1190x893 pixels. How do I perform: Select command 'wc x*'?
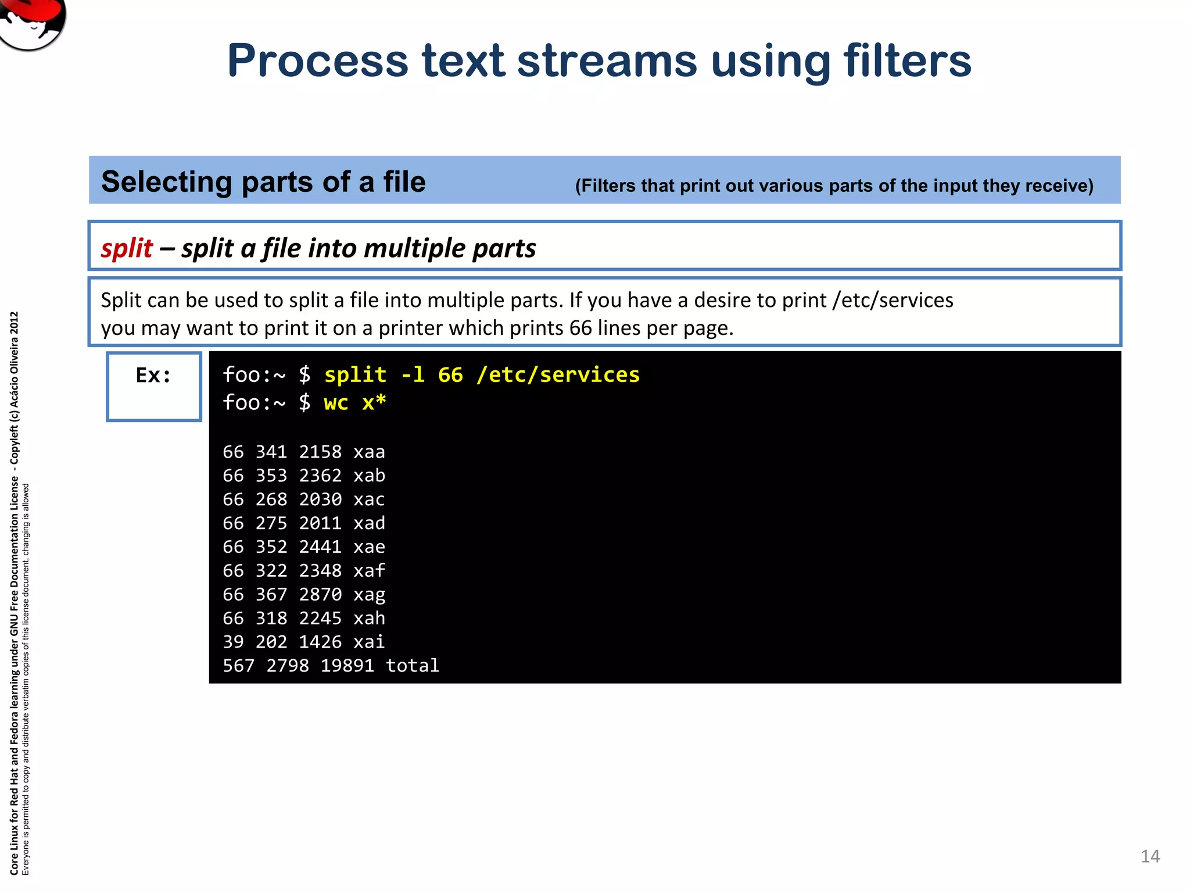point(355,402)
